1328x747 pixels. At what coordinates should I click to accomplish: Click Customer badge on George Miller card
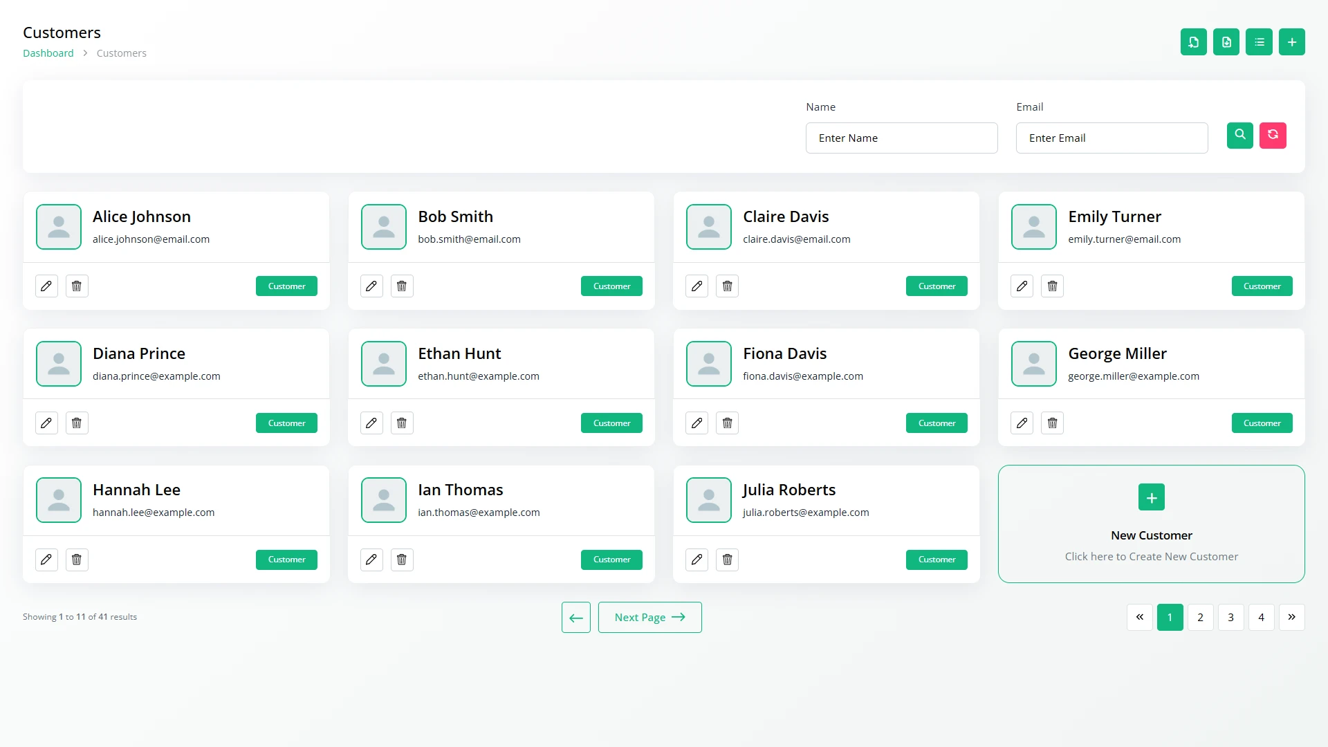(1262, 423)
